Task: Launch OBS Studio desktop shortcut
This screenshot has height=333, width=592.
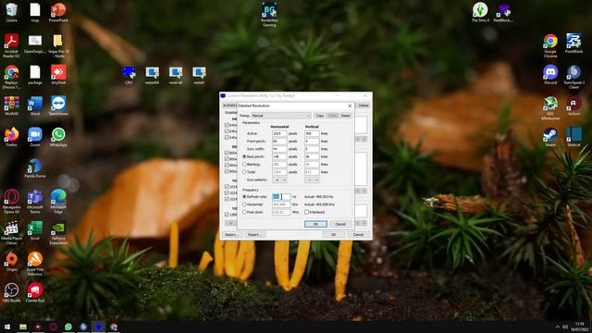Action: (12, 292)
